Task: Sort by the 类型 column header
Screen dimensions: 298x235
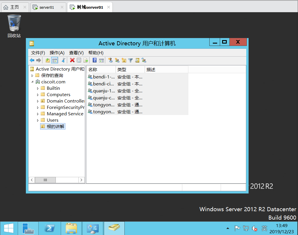Action: tap(130, 69)
